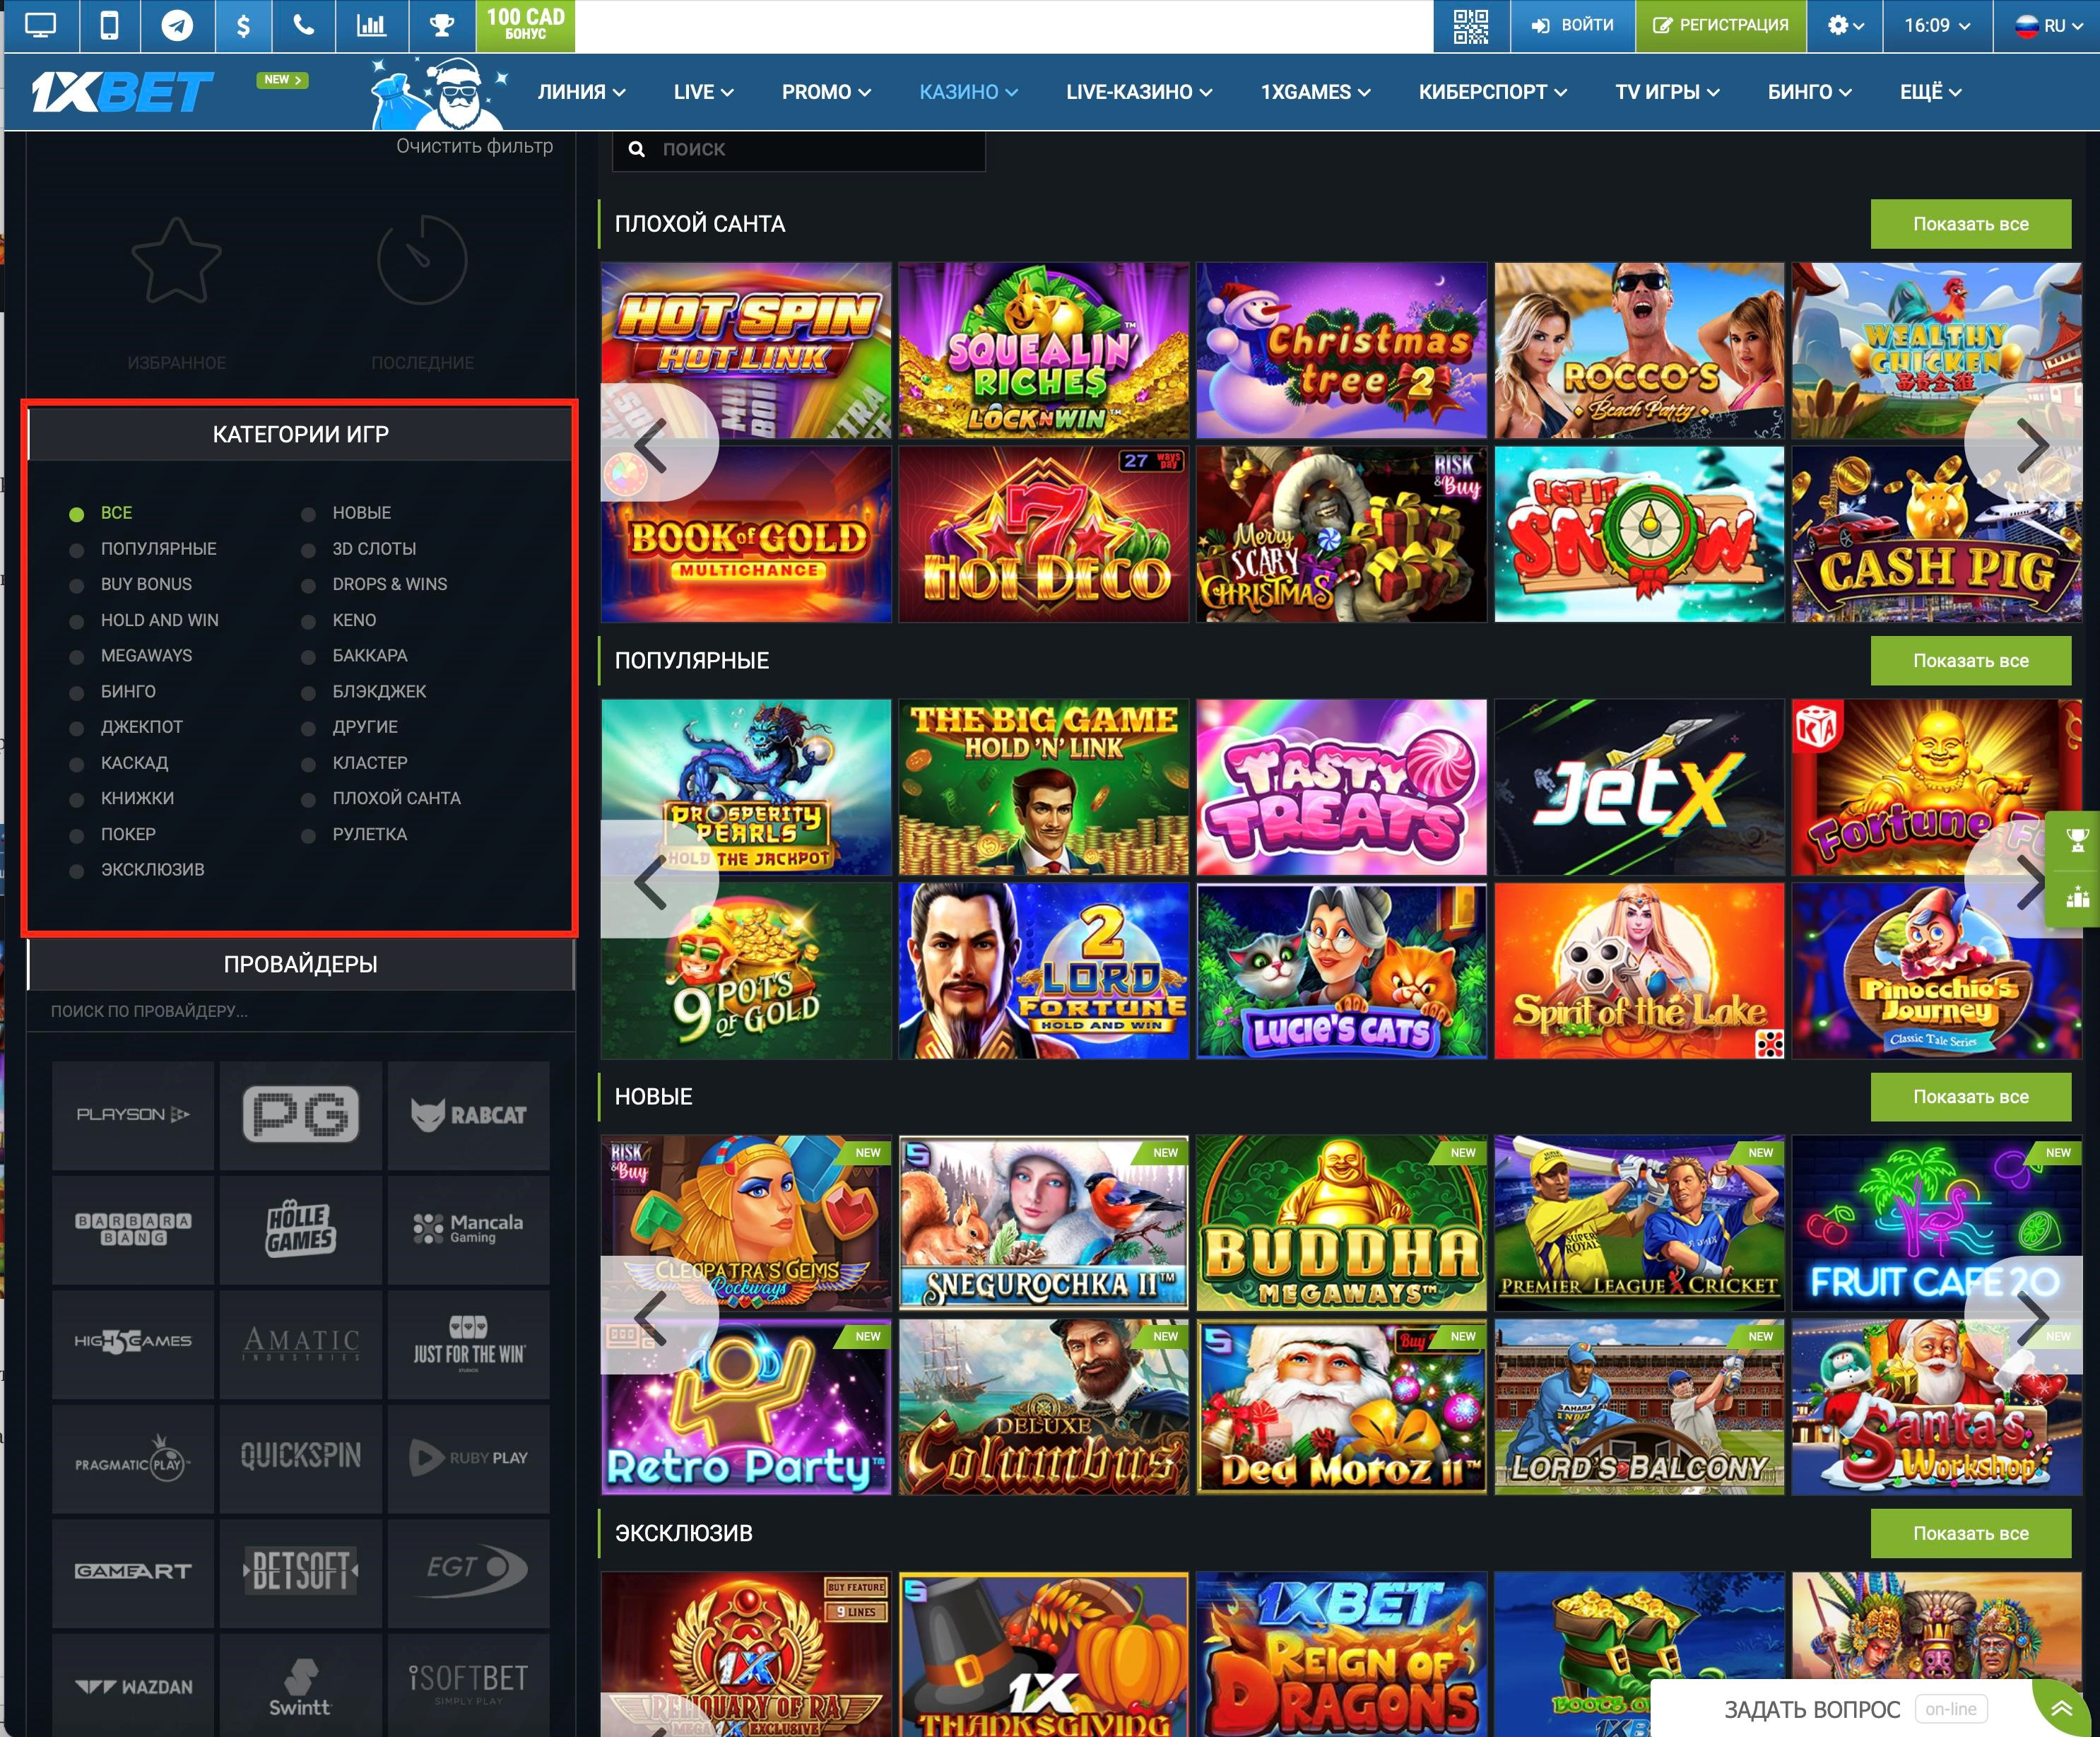This screenshot has height=1737, width=2100.
Task: Filter by Barbara Bang provider logo
Action: [133, 1229]
